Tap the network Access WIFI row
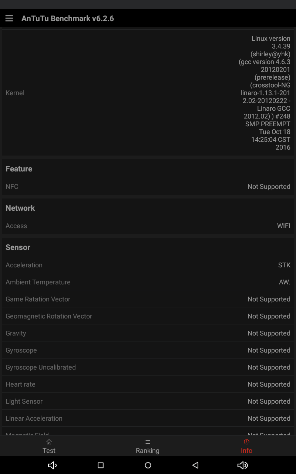 [148, 226]
